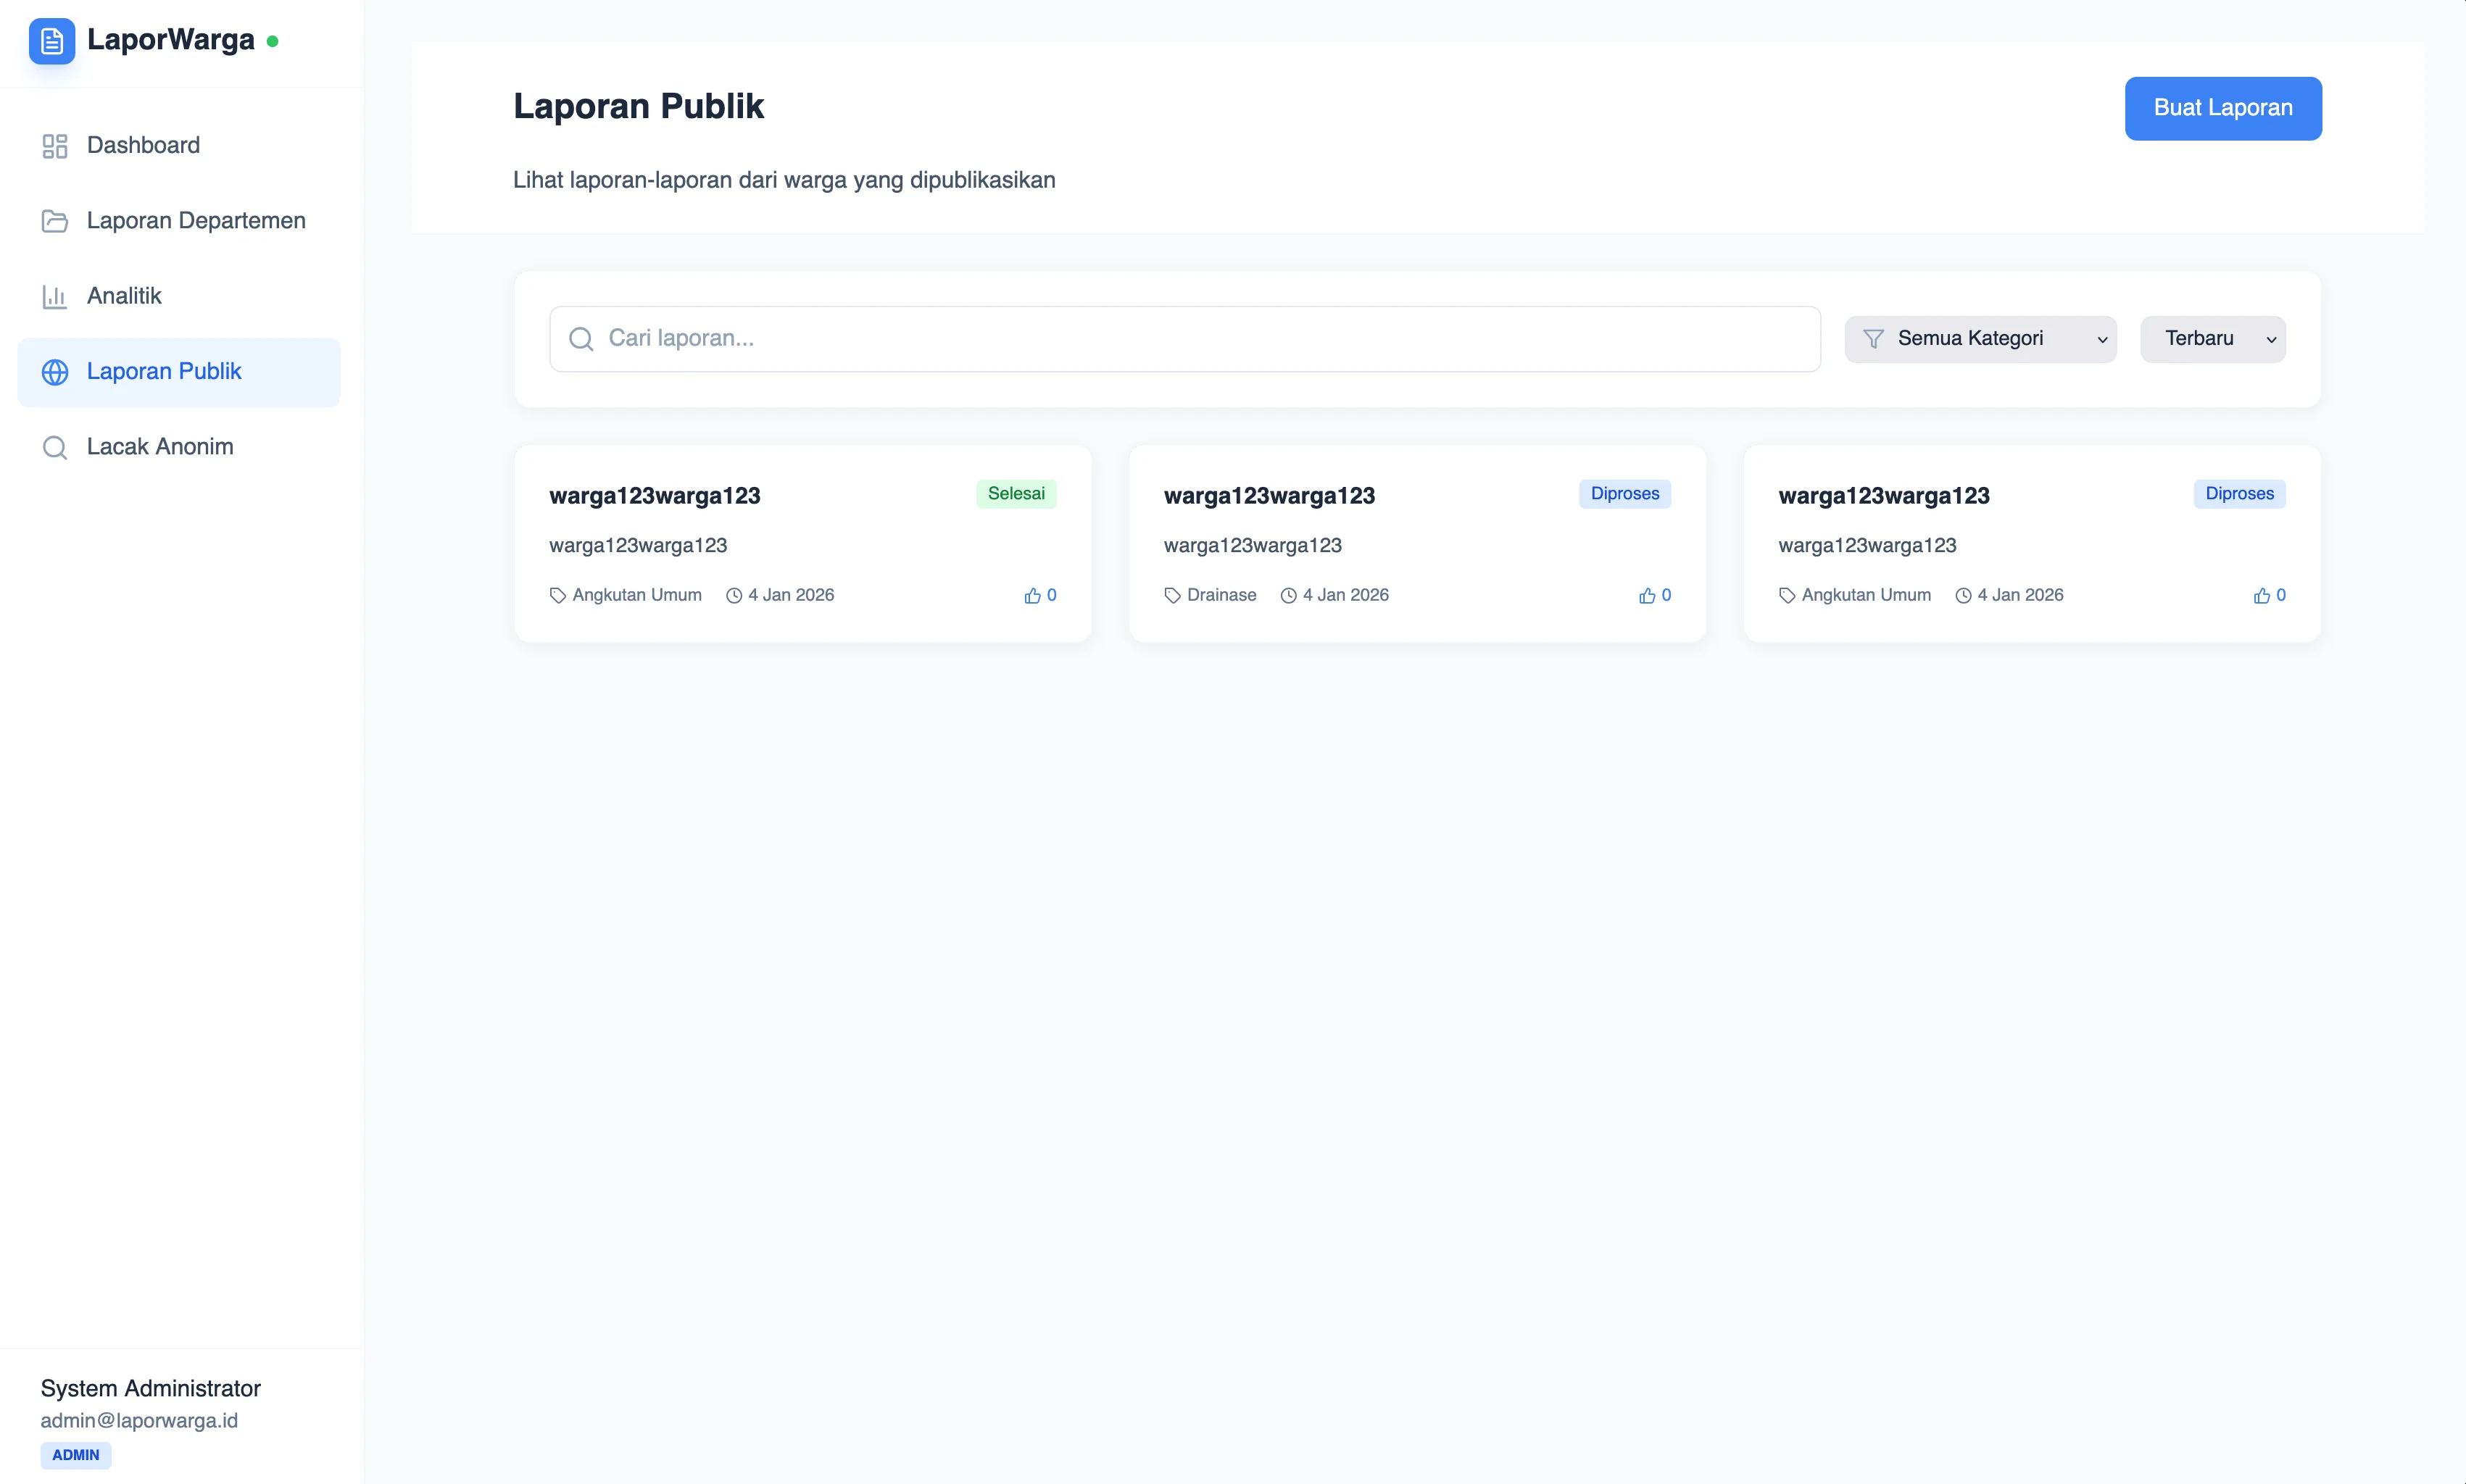Click the tag icon labeled Drainase
This screenshot has height=1484, width=2466.
[1171, 595]
